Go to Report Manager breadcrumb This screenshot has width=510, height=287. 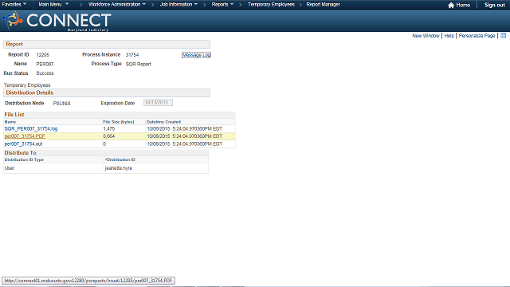click(323, 5)
